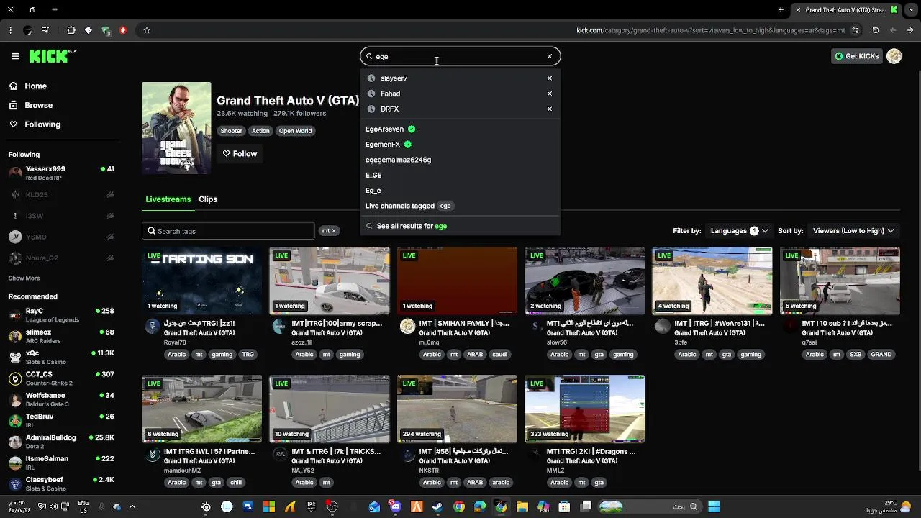Click the Action category tag
Image resolution: width=921 pixels, height=518 pixels.
coord(260,131)
